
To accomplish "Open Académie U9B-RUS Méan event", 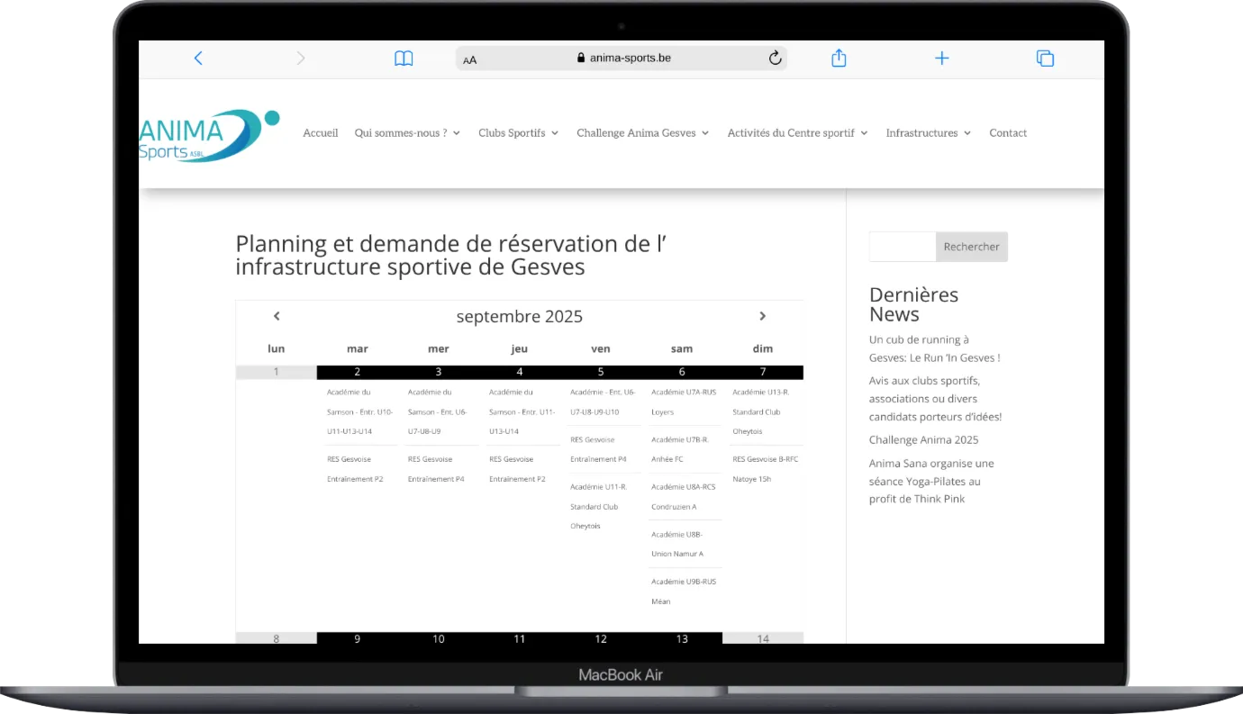I will point(684,592).
